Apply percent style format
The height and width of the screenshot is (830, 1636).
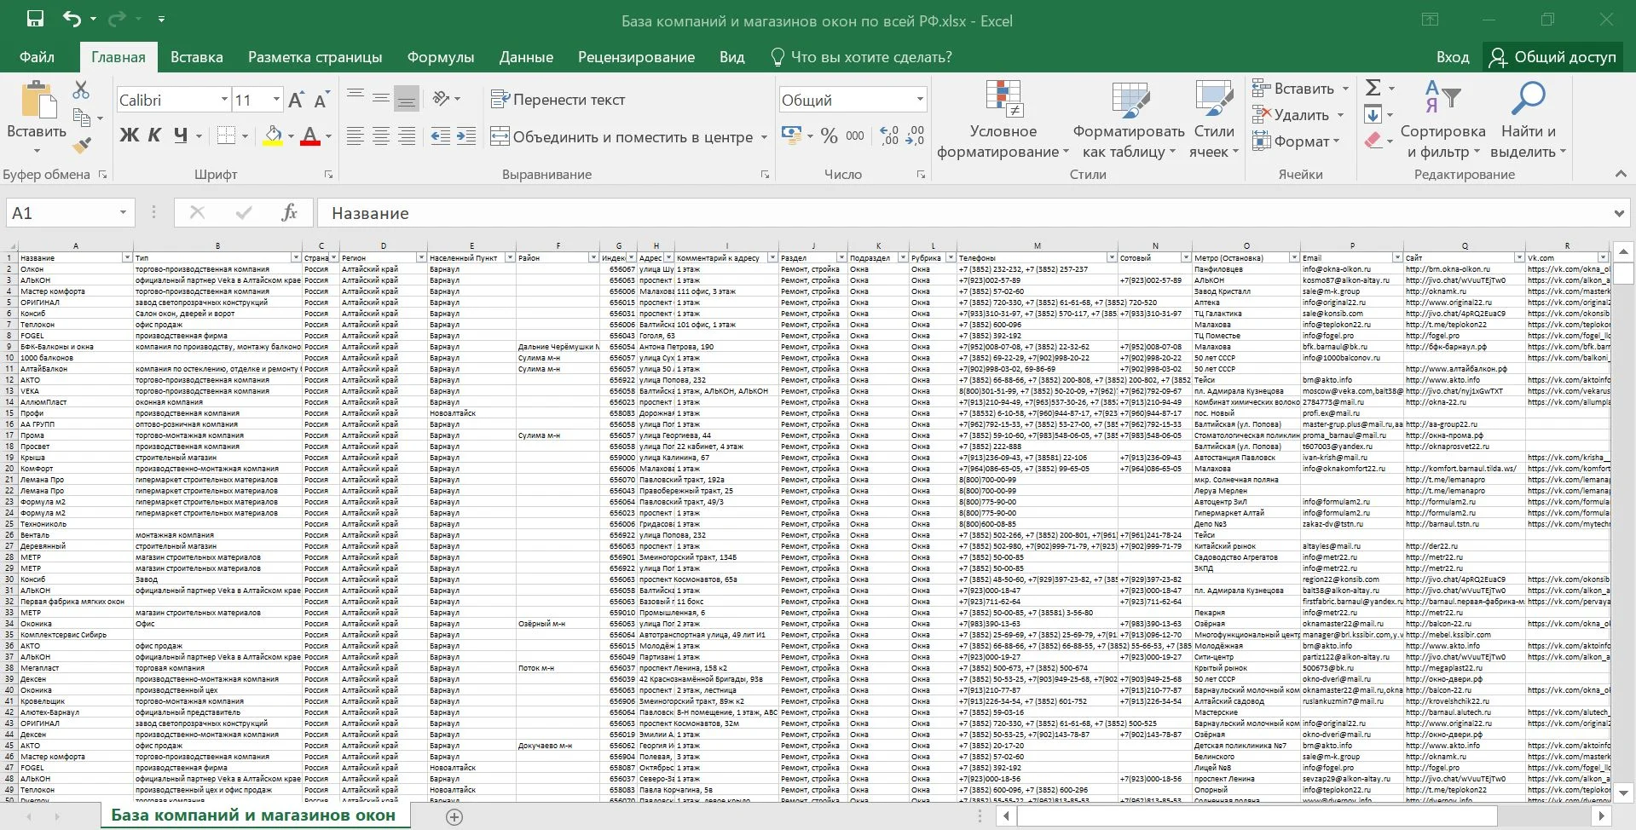(829, 135)
